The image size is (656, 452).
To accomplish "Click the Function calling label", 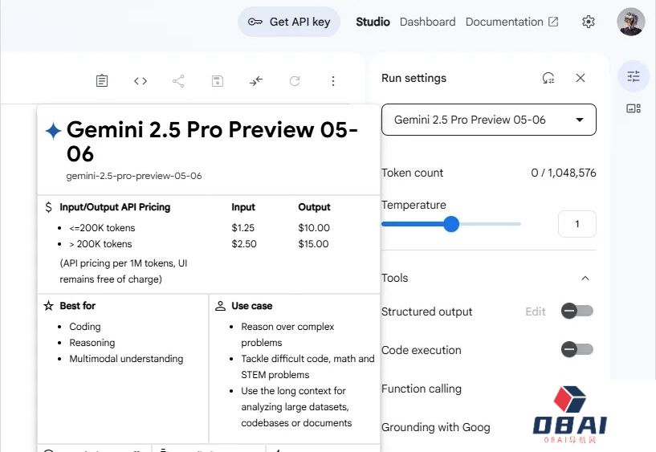I will coord(422,389).
